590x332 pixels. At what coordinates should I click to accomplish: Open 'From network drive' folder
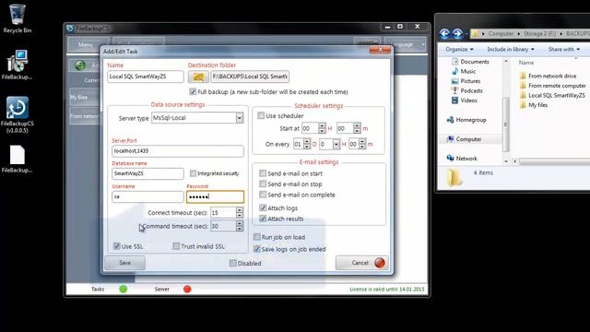pyautogui.click(x=548, y=76)
